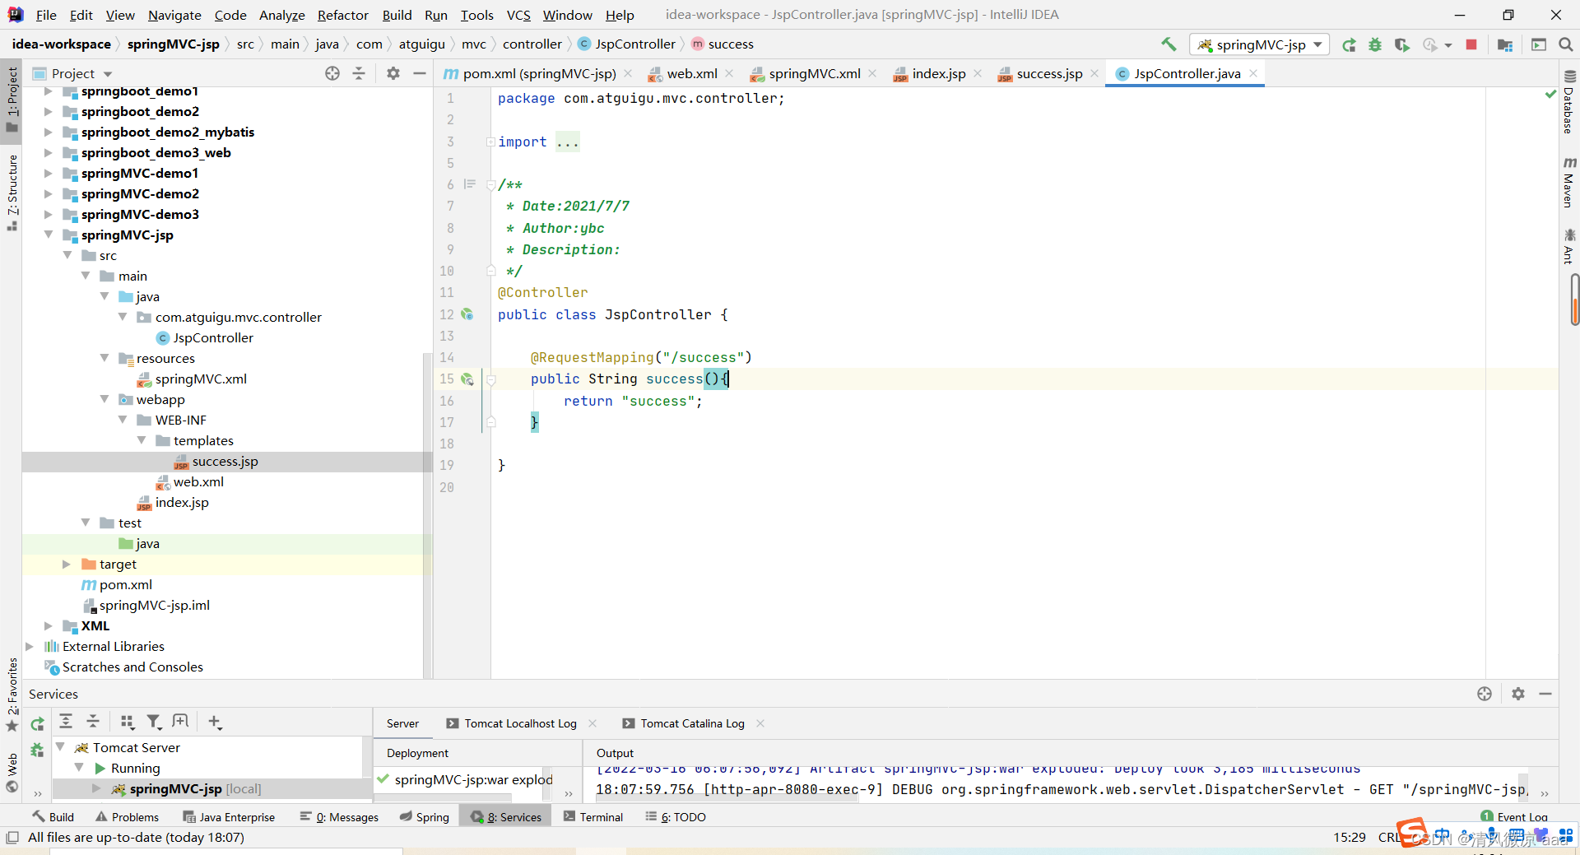Collapse all in the Project panel
Image resolution: width=1580 pixels, height=855 pixels.
click(x=359, y=73)
